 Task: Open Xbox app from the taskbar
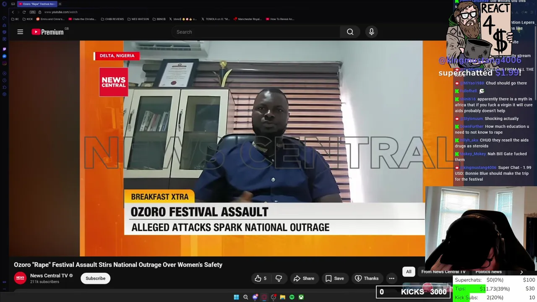coord(301,297)
